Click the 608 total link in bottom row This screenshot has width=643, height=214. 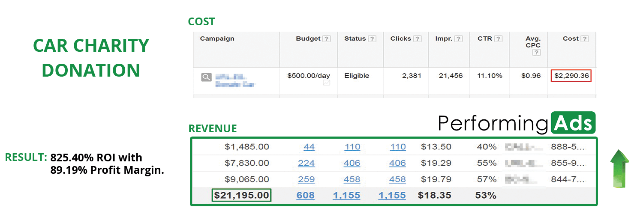point(305,196)
